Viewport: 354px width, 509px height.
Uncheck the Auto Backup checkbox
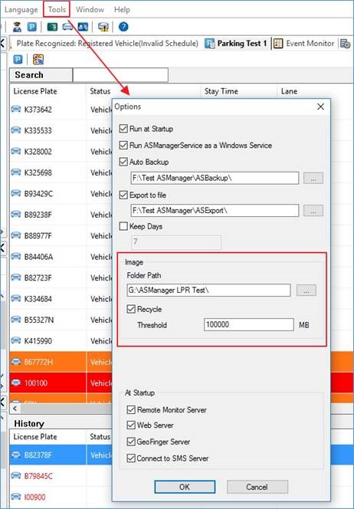[123, 162]
